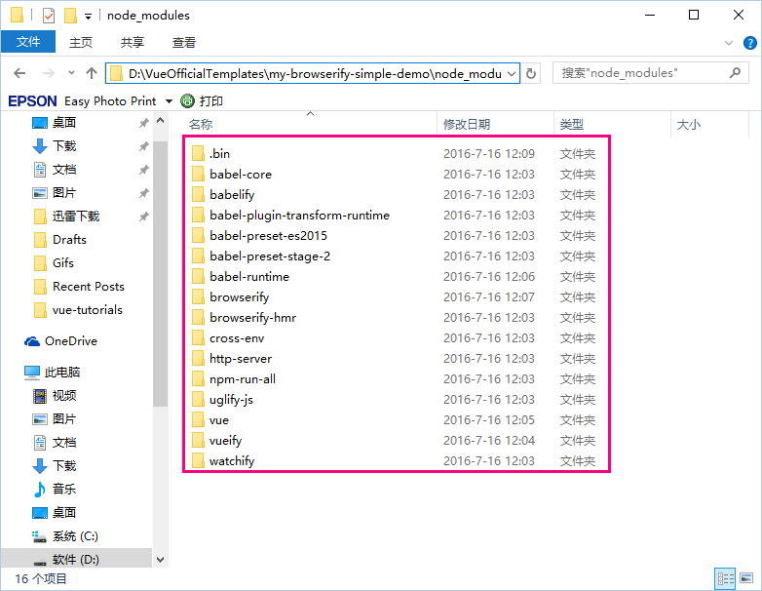The width and height of the screenshot is (762, 591).
Task: Select the babelify folder
Action: pos(232,195)
